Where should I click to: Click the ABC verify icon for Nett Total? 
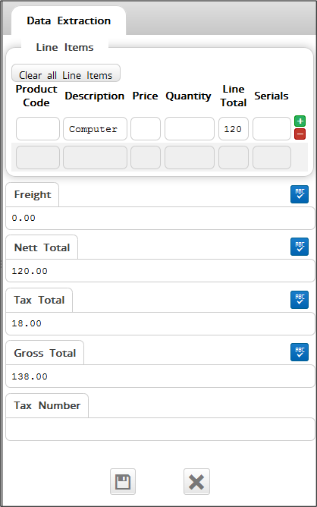(300, 247)
